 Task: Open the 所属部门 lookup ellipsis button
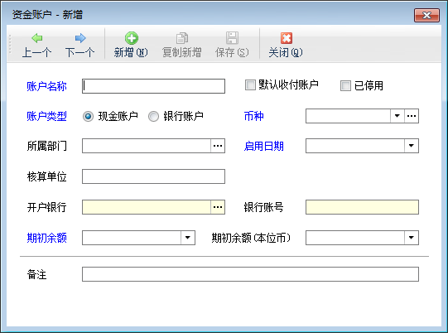click(218, 146)
